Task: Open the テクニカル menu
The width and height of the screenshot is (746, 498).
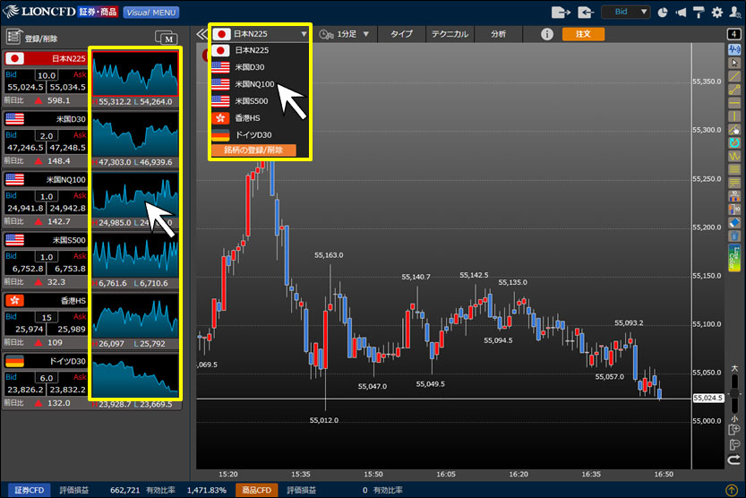Action: (447, 34)
